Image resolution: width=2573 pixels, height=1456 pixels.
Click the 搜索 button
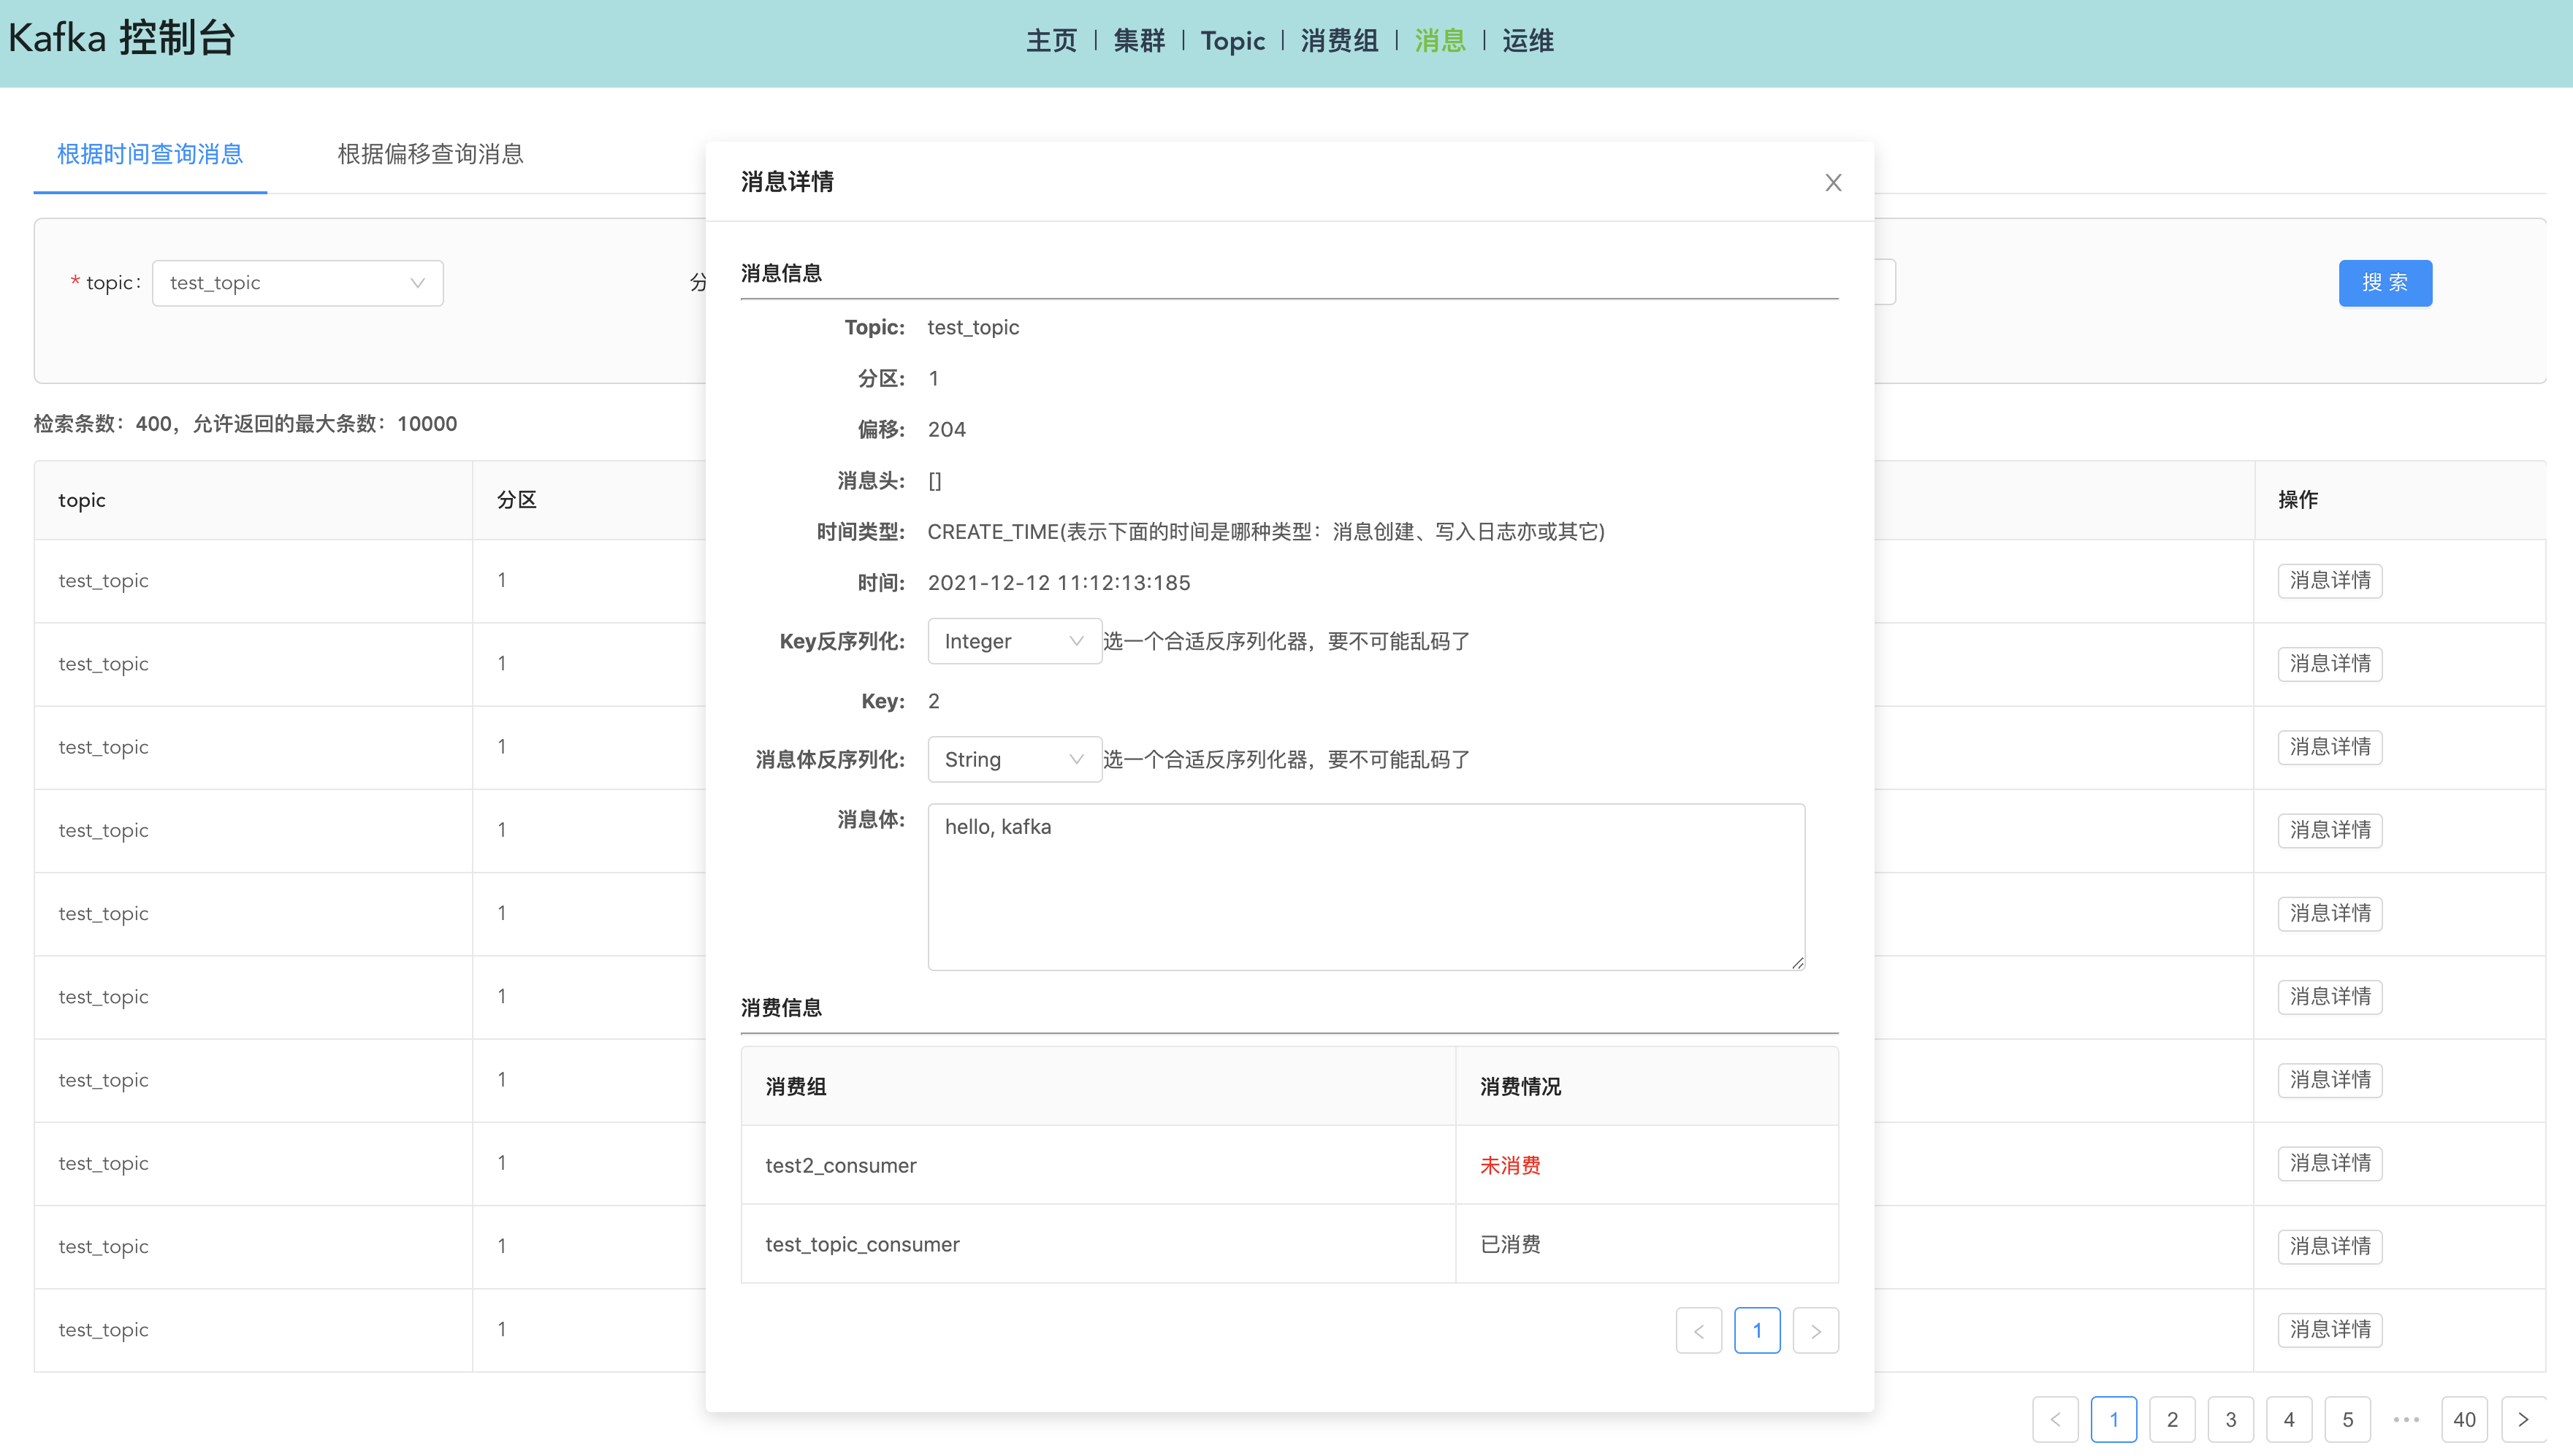click(2385, 283)
